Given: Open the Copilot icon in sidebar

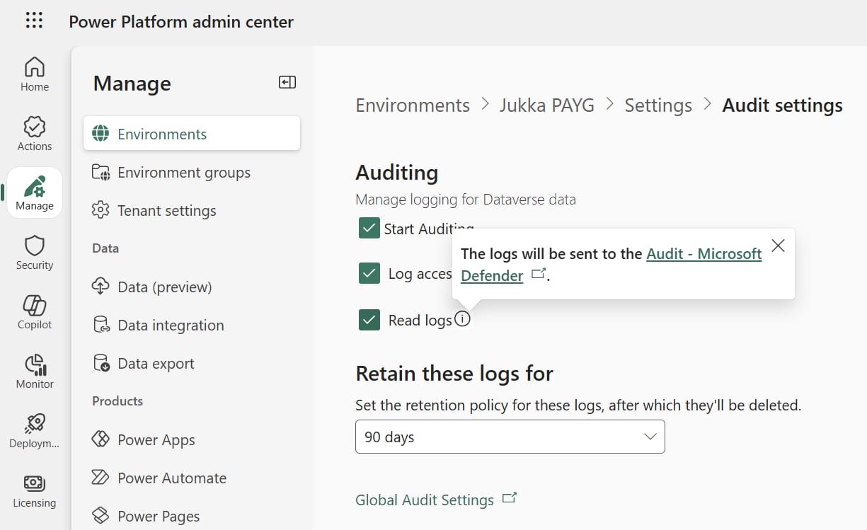Looking at the screenshot, I should (x=35, y=312).
